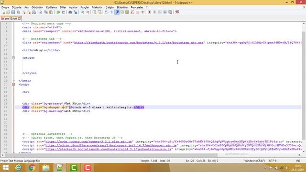Follow the code.jquery.com slim script link

point(89,141)
